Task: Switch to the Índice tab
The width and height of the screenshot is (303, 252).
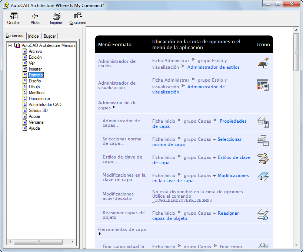Action: pos(33,36)
